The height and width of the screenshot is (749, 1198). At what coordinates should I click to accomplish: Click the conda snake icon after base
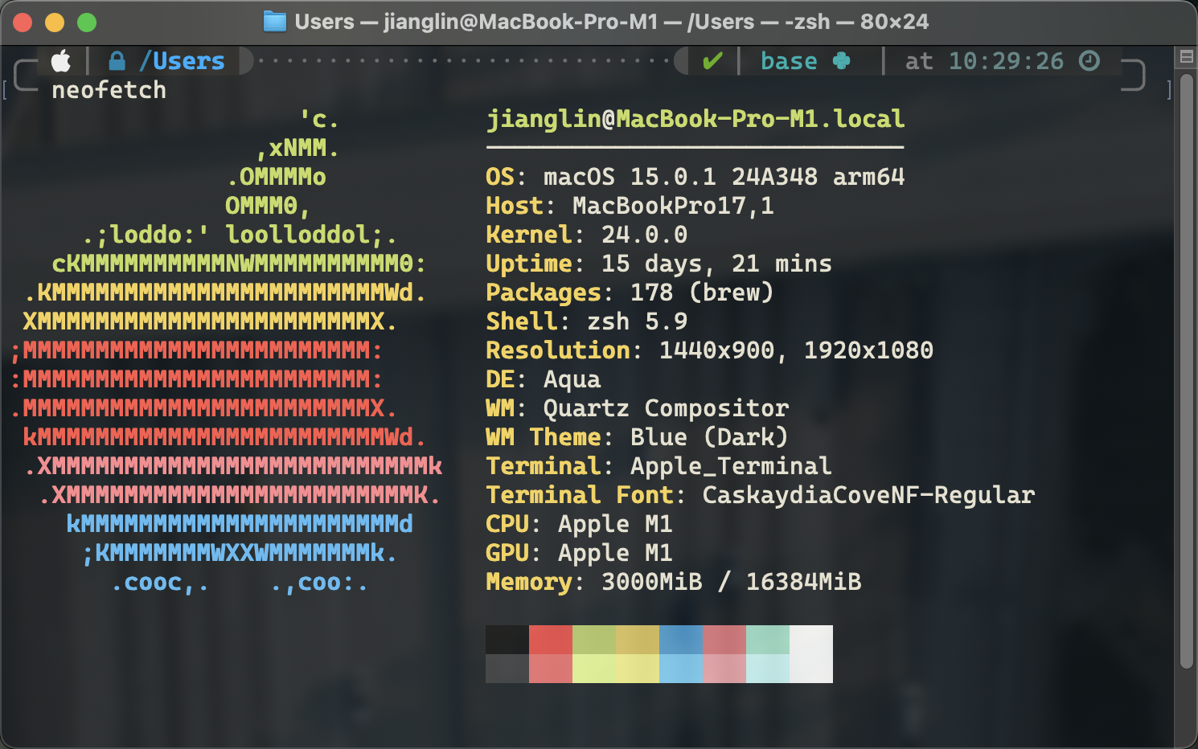pos(841,61)
